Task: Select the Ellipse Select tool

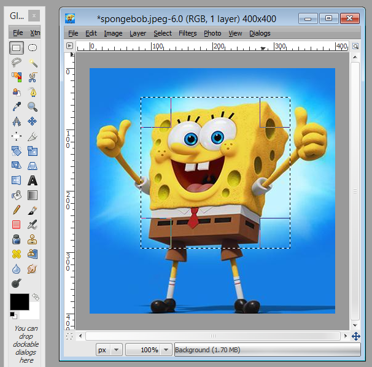Action: 33,48
